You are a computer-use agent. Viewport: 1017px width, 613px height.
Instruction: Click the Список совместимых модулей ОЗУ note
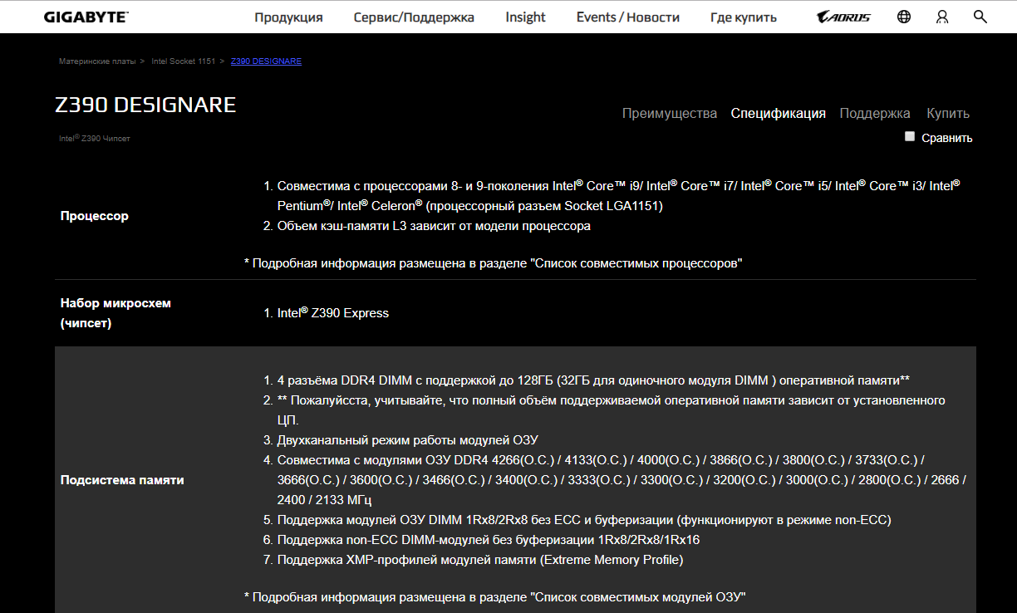point(495,597)
